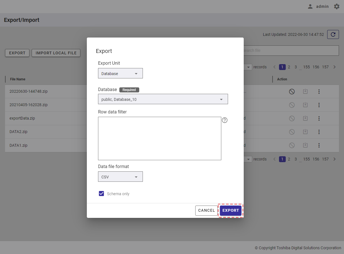Go to page 2 in top pagination

click(x=289, y=67)
